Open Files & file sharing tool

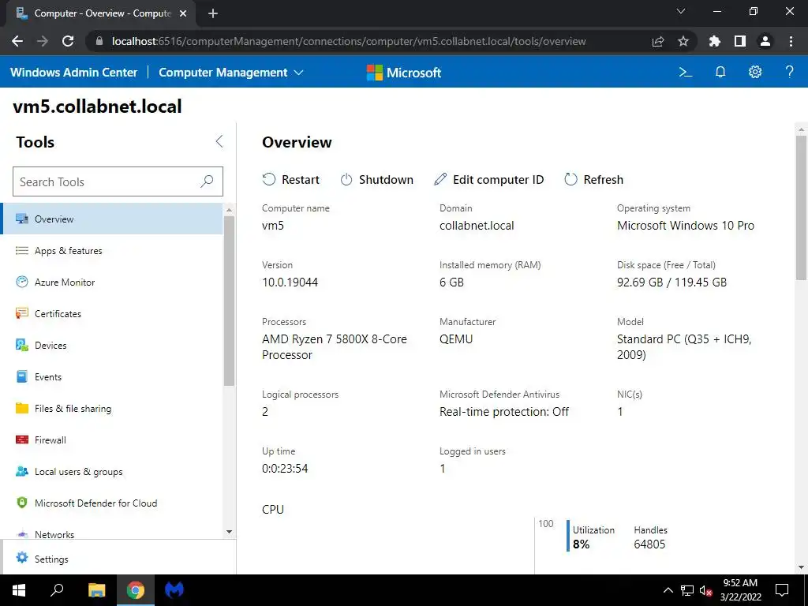click(112, 408)
